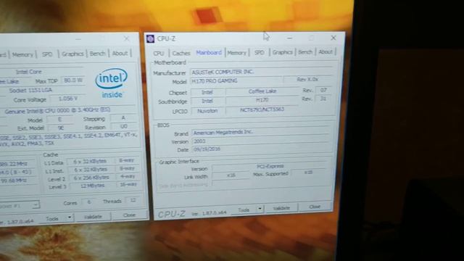Click the Threads count value 12
The image size is (464, 261).
[x=133, y=200]
